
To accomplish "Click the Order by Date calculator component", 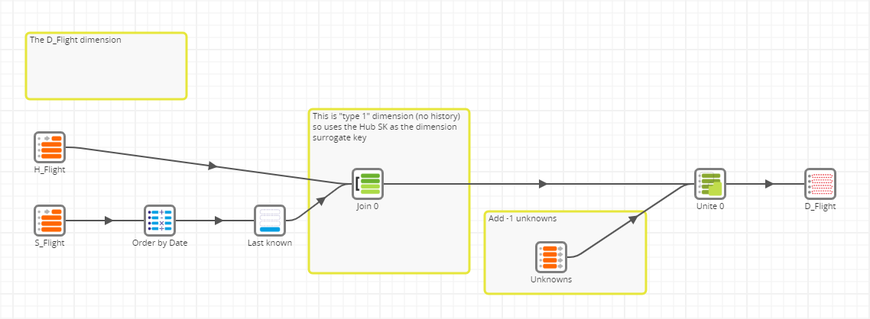I will (160, 221).
